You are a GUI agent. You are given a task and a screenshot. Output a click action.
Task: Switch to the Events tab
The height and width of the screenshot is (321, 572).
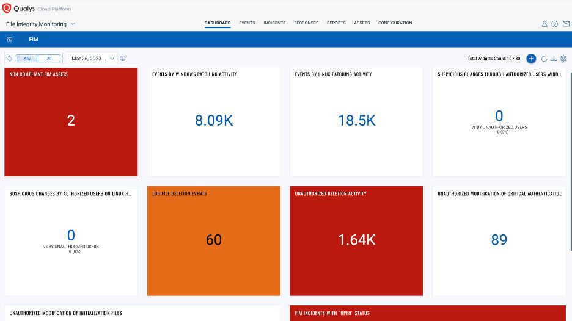coord(247,23)
